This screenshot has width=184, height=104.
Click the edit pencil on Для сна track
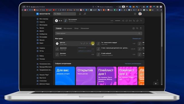click(x=84, y=44)
